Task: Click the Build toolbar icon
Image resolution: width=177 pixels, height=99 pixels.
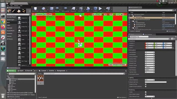Action: 88,9
